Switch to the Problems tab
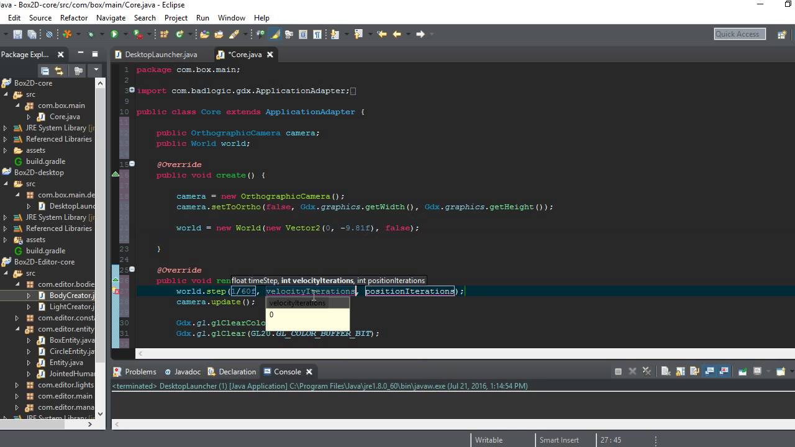 pyautogui.click(x=135, y=372)
